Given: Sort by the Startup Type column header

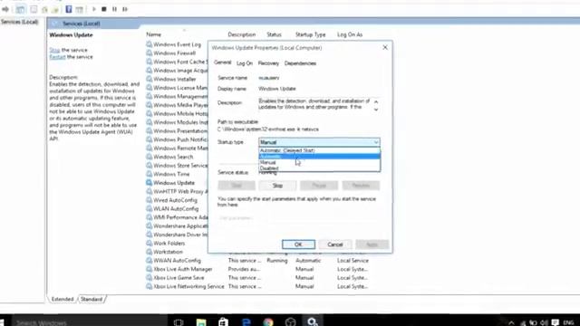Looking at the screenshot, I should point(310,34).
